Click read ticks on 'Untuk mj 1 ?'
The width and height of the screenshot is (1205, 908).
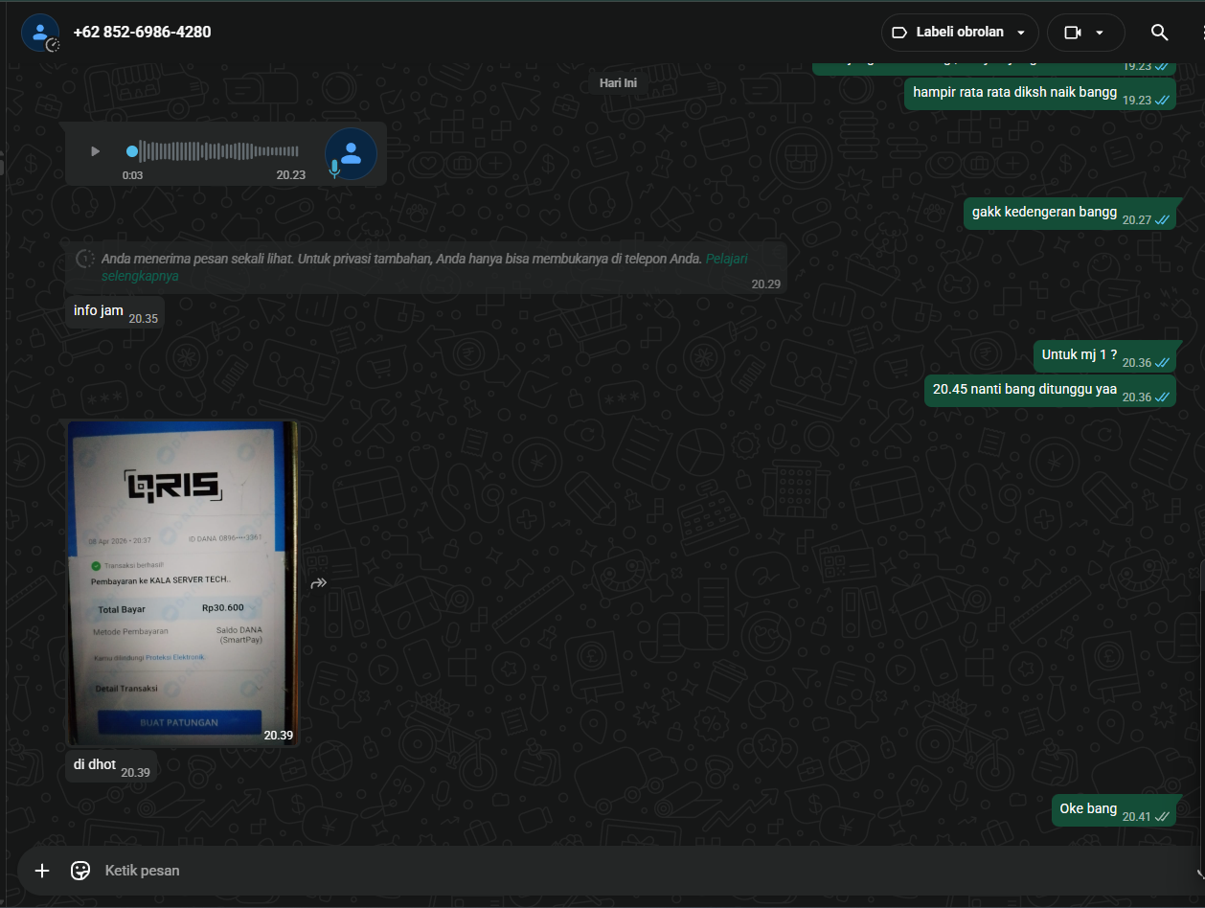click(x=1162, y=362)
